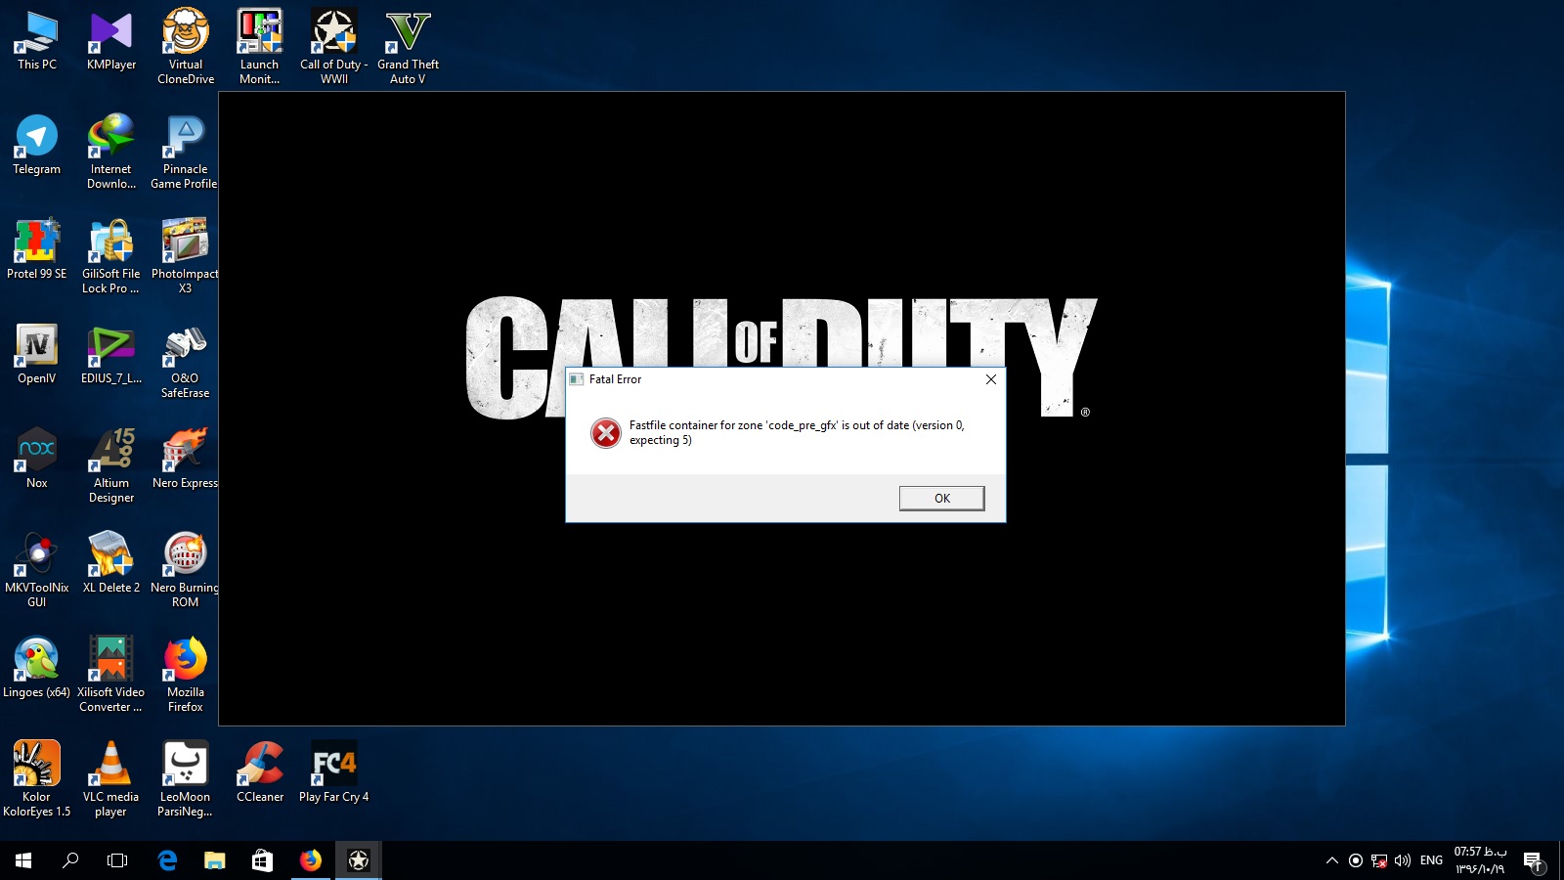Close the Fatal Error dialog
The width and height of the screenshot is (1564, 880).
pyautogui.click(x=990, y=379)
